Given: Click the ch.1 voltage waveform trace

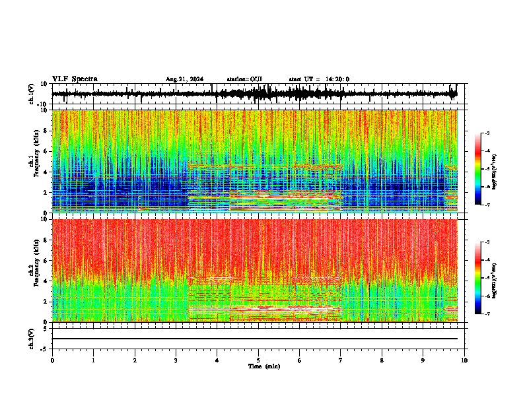Looking at the screenshot, I should (x=254, y=94).
